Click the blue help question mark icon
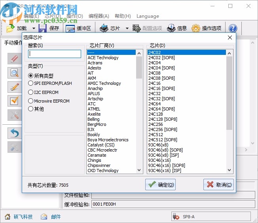The height and width of the screenshot is (223, 258). coord(233,28)
